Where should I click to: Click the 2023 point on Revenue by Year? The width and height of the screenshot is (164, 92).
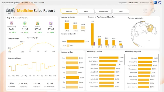click(x=23, y=43)
